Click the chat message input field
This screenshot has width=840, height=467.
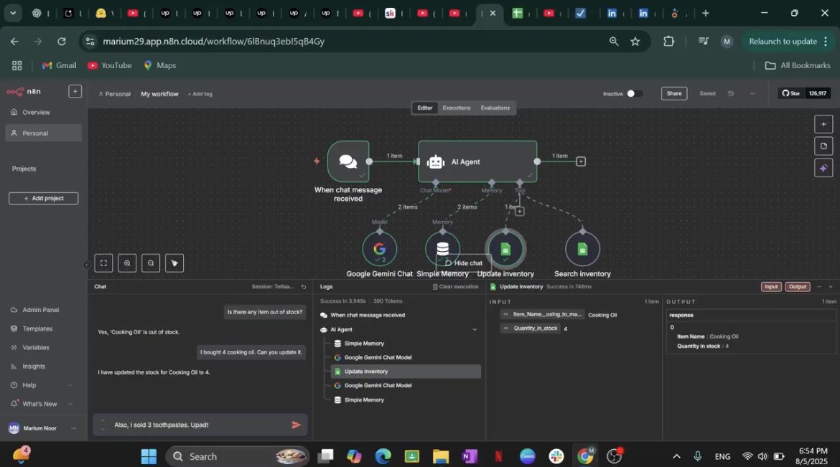pyautogui.click(x=194, y=424)
